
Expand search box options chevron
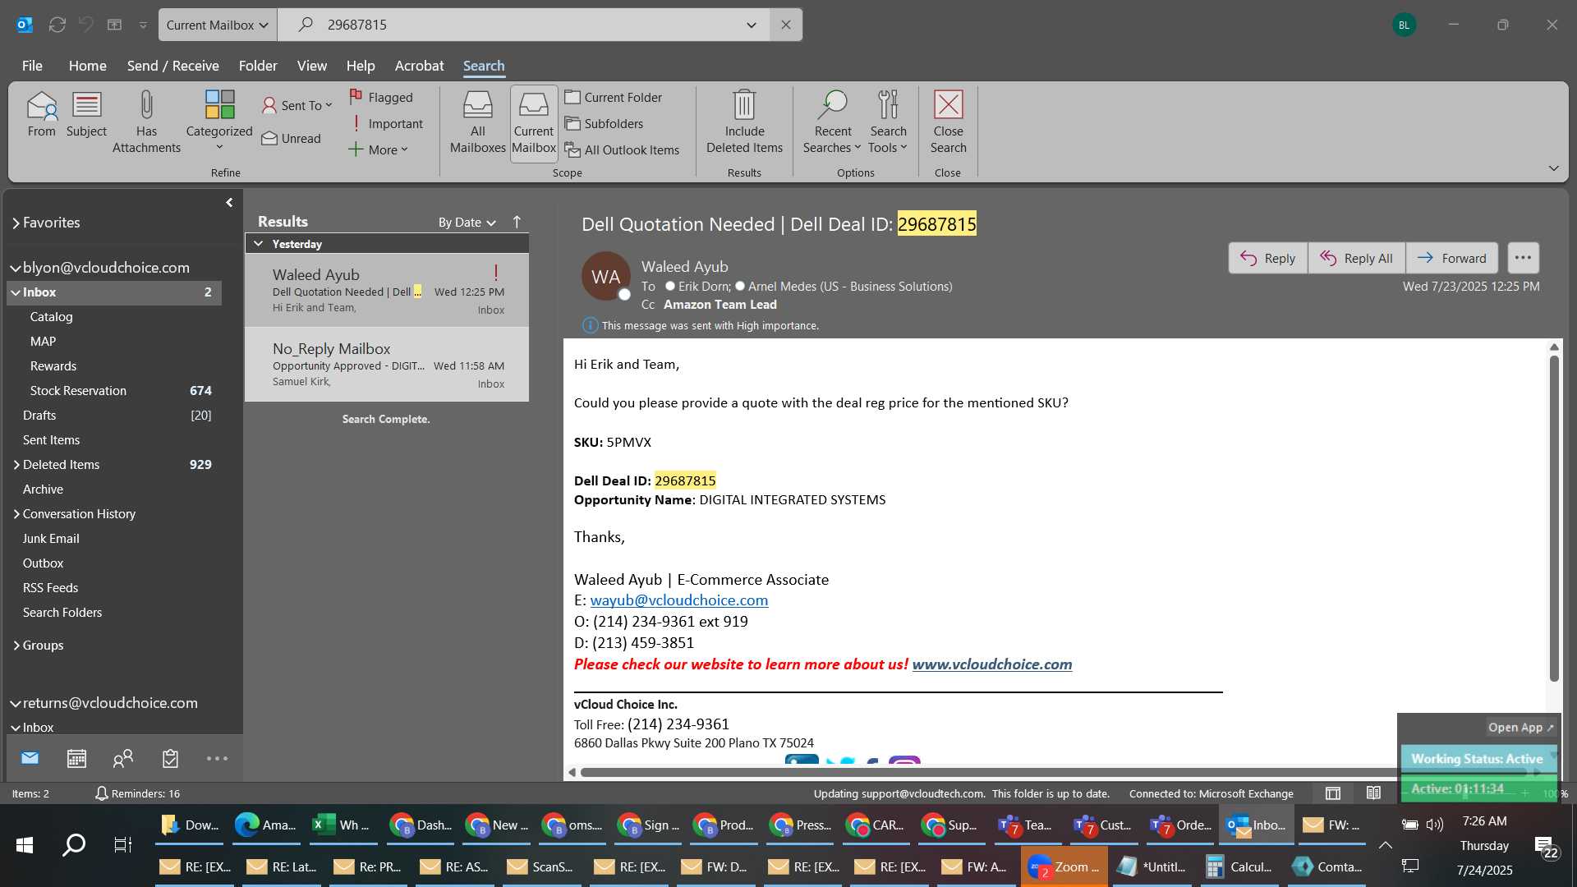pos(751,25)
